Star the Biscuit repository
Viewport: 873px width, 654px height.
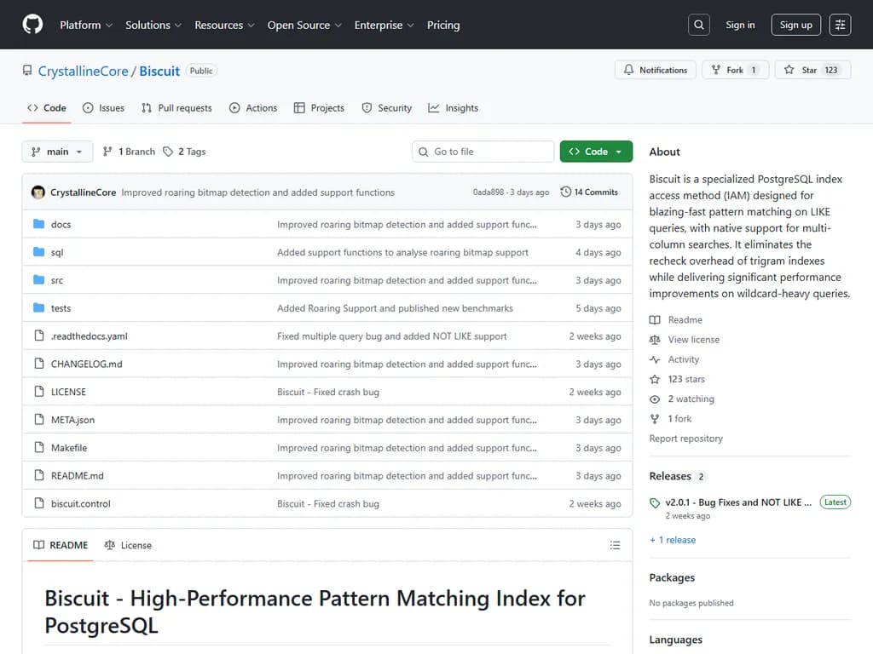(810, 70)
